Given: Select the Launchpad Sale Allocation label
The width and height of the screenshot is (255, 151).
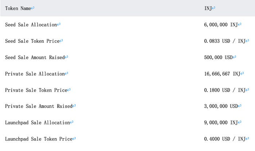Looking at the screenshot, I should [37, 123].
